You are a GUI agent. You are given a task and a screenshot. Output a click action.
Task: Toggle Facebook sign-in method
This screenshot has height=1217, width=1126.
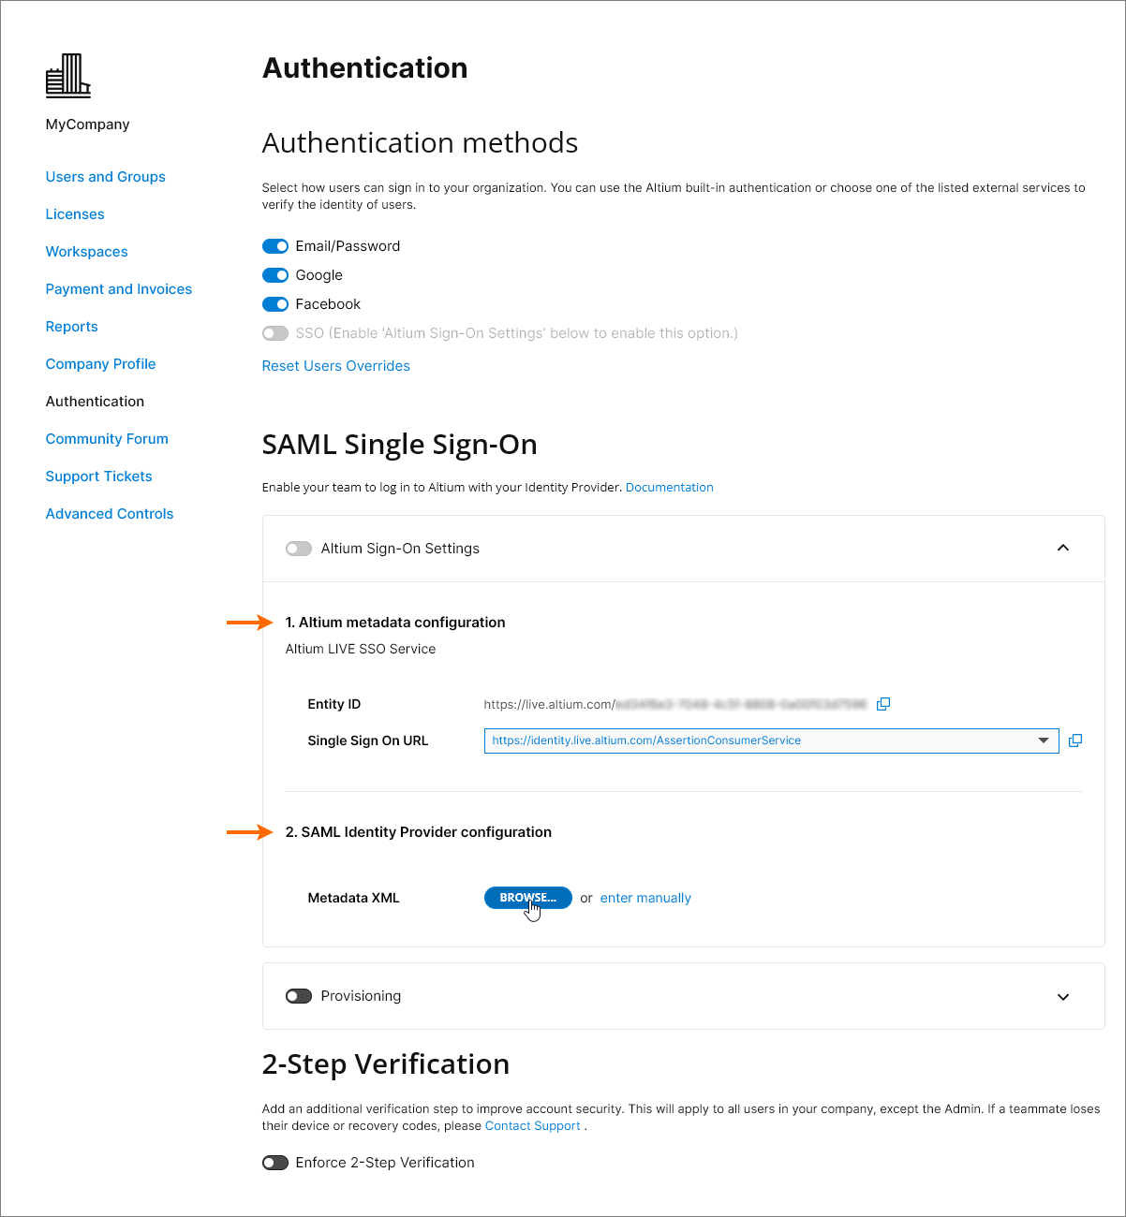(x=275, y=304)
